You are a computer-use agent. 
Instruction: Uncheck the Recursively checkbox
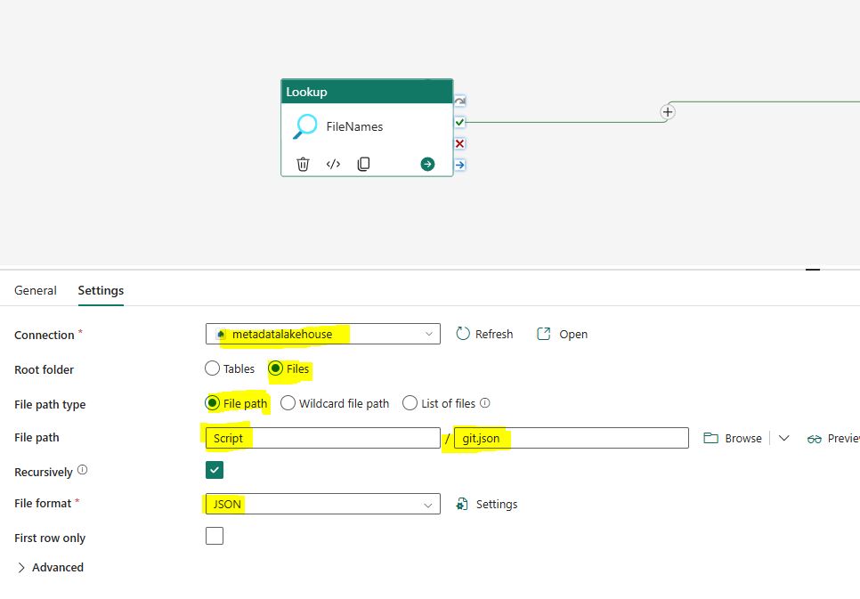point(215,470)
